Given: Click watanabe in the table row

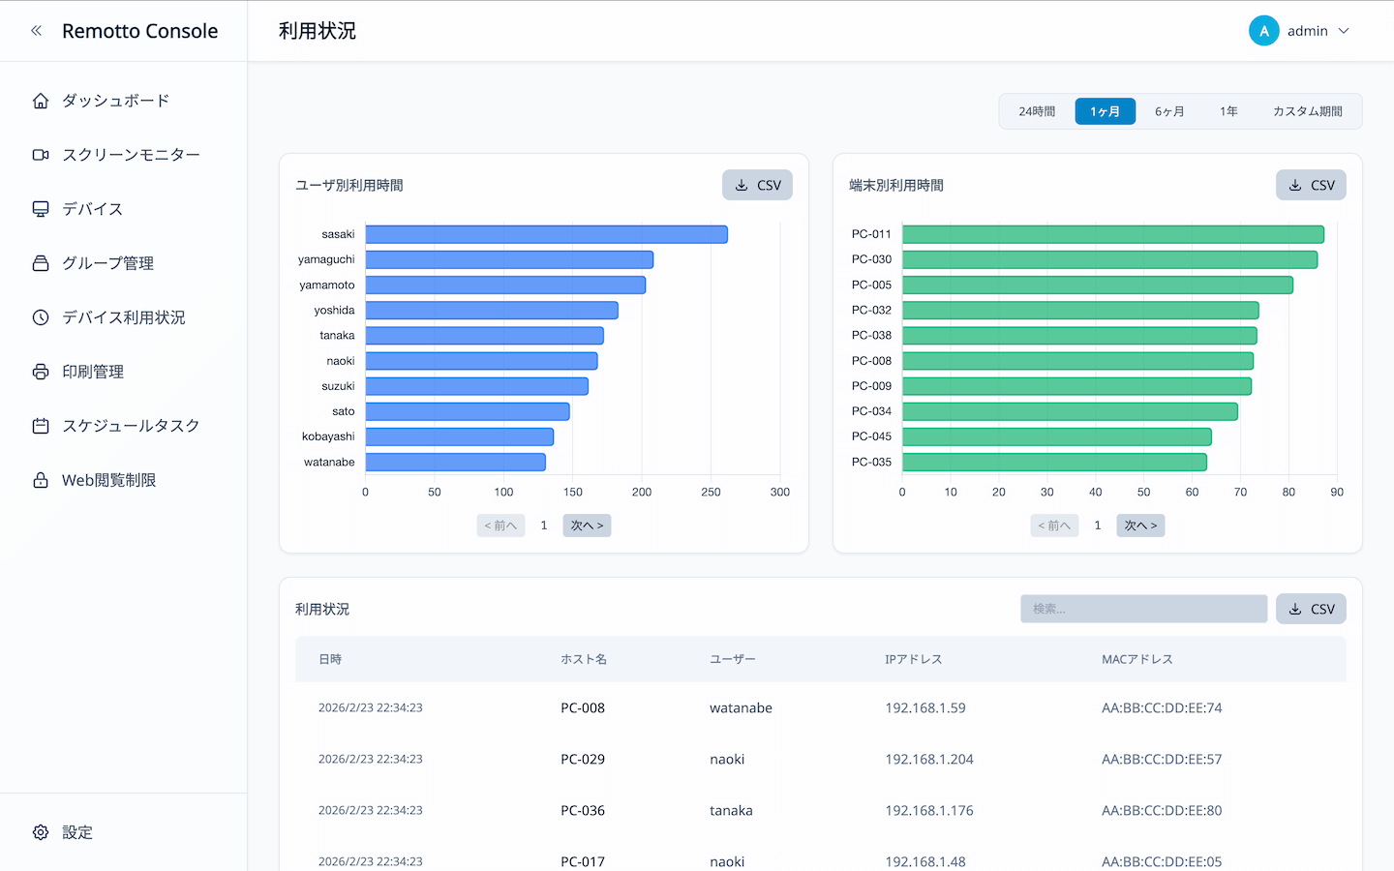Looking at the screenshot, I should 741,707.
